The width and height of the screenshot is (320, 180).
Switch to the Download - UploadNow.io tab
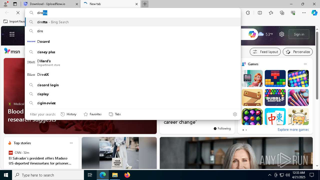pyautogui.click(x=51, y=4)
